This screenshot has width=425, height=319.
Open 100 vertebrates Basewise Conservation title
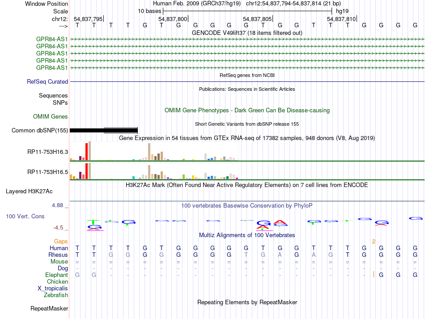(x=247, y=206)
